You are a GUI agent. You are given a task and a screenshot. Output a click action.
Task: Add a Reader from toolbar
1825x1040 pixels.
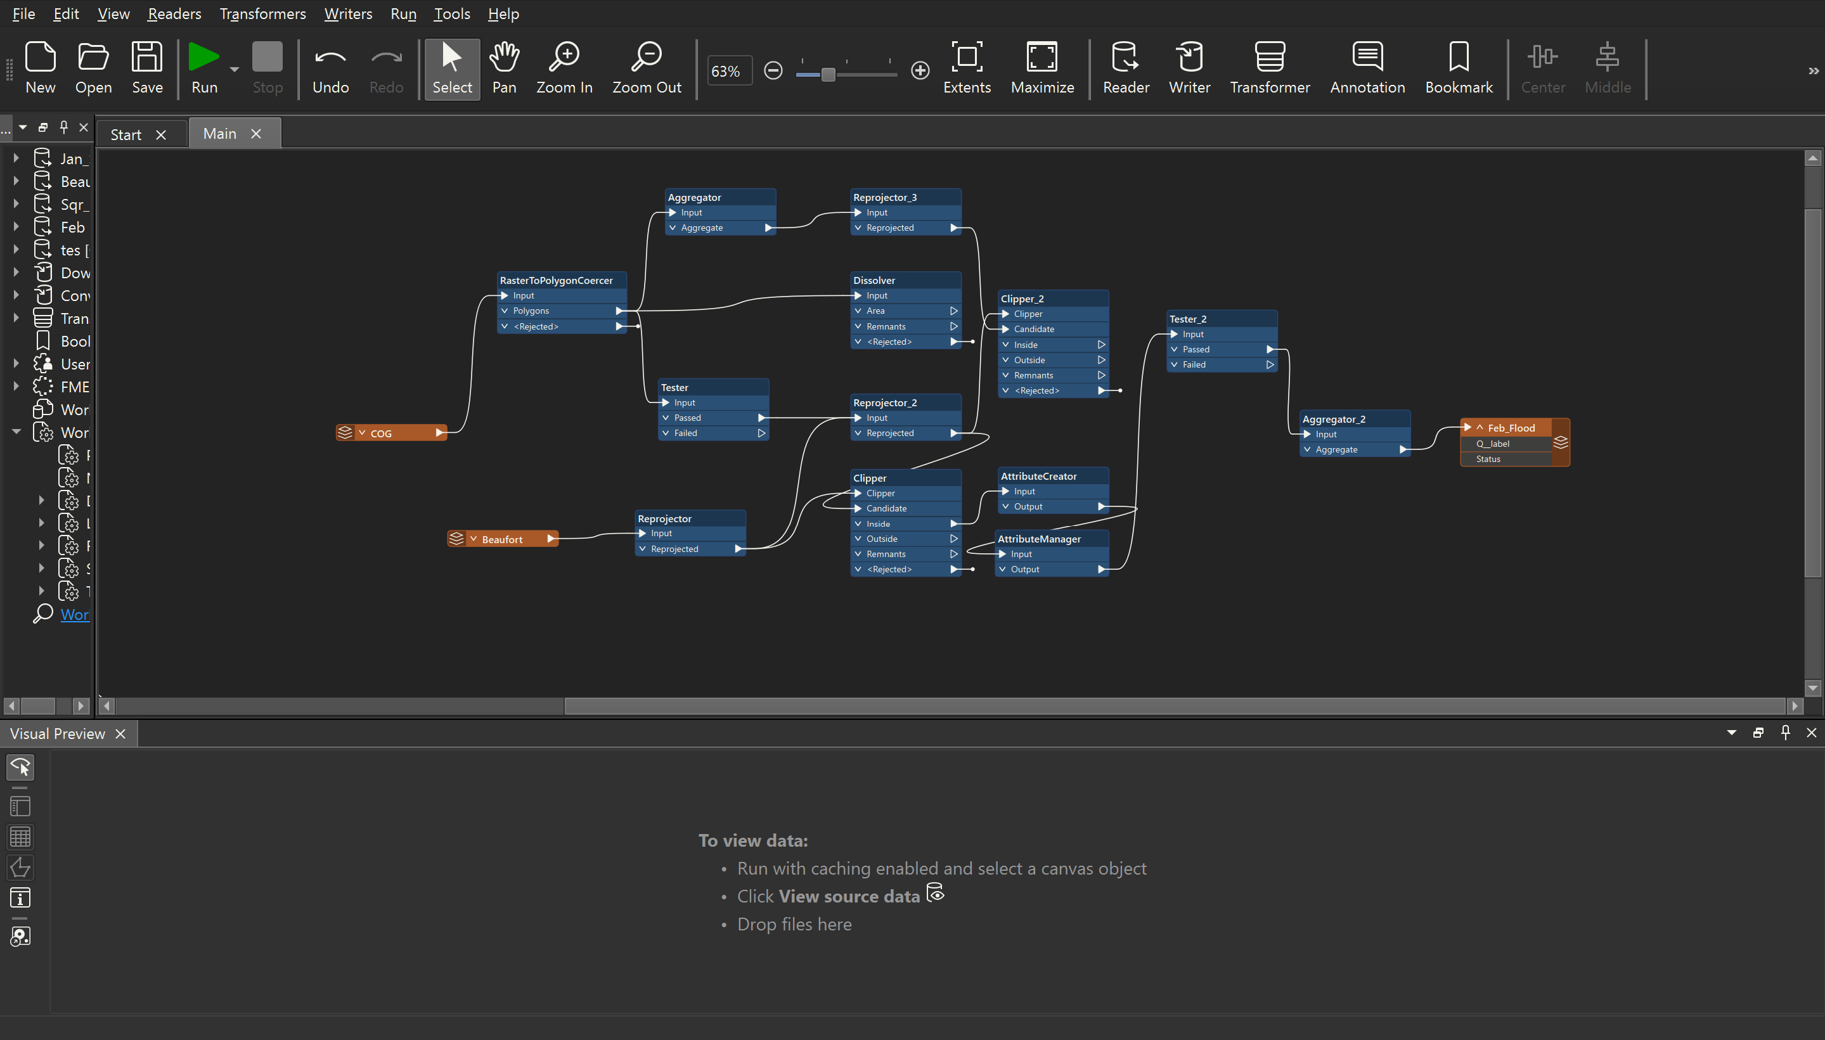[1125, 58]
